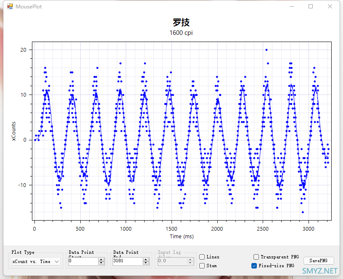Maximize the MousePlot window
Screen dimensions: 343x279
311,7
